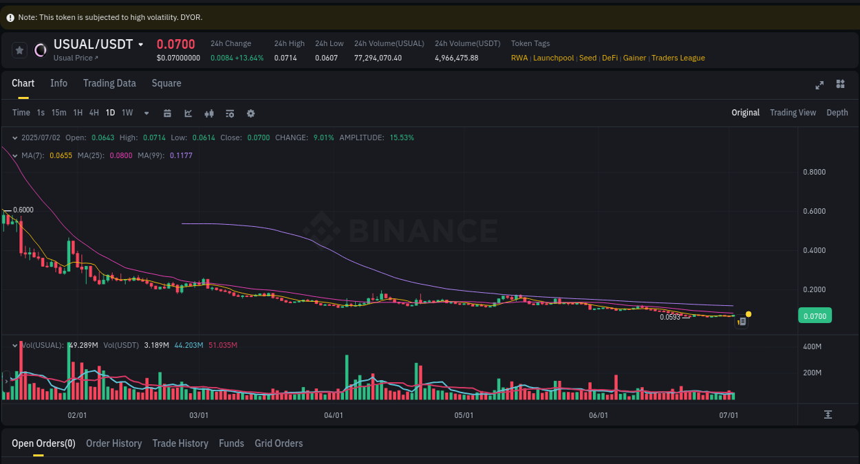Open the chart settings gear icon
Screen dimensions: 860x464
[250, 113]
